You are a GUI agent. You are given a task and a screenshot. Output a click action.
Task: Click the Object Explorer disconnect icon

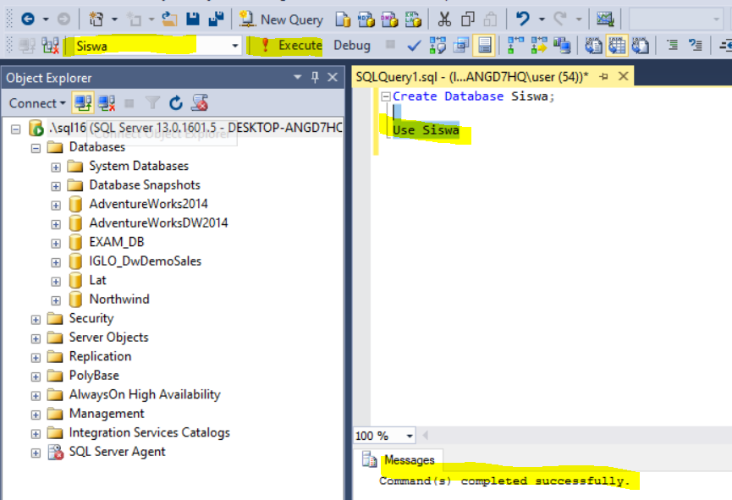pyautogui.click(x=107, y=102)
